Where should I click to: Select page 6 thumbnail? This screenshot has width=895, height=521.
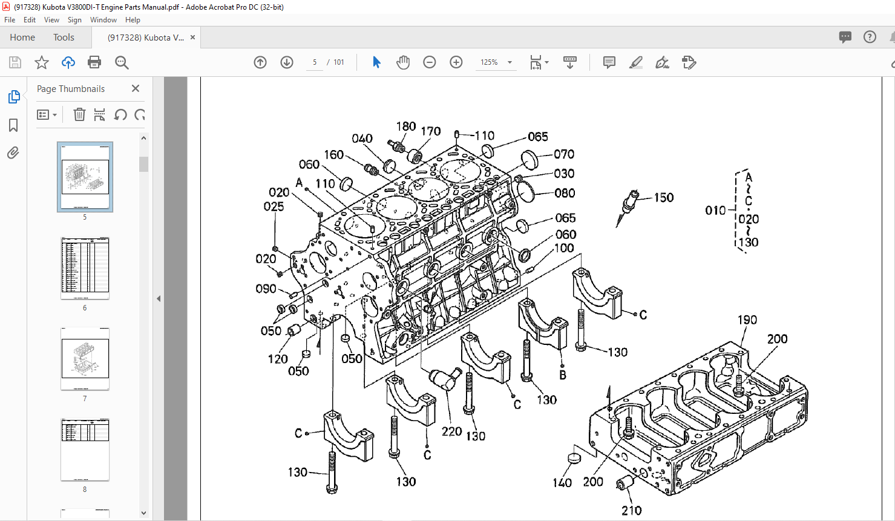[85, 268]
